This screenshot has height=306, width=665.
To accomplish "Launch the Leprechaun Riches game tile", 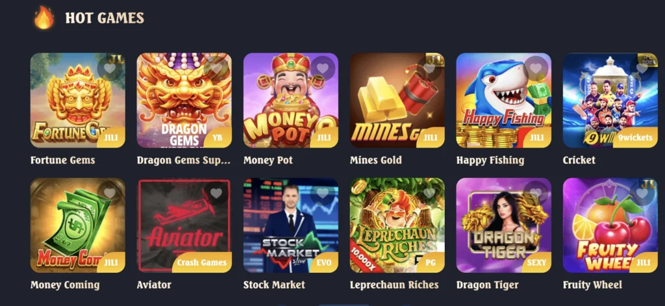I will pos(397,225).
